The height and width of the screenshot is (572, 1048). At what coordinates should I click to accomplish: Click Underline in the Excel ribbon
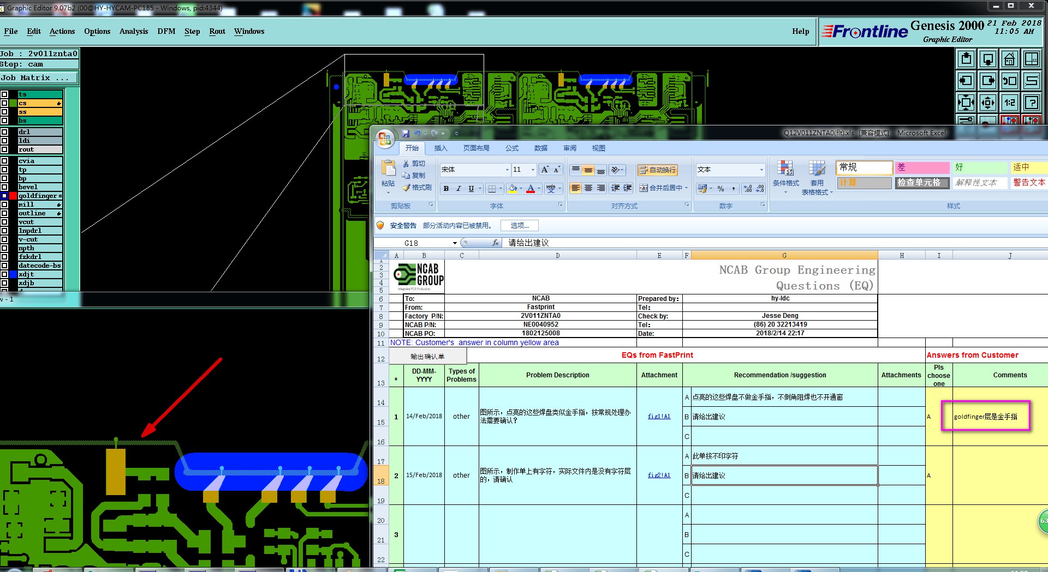(471, 189)
